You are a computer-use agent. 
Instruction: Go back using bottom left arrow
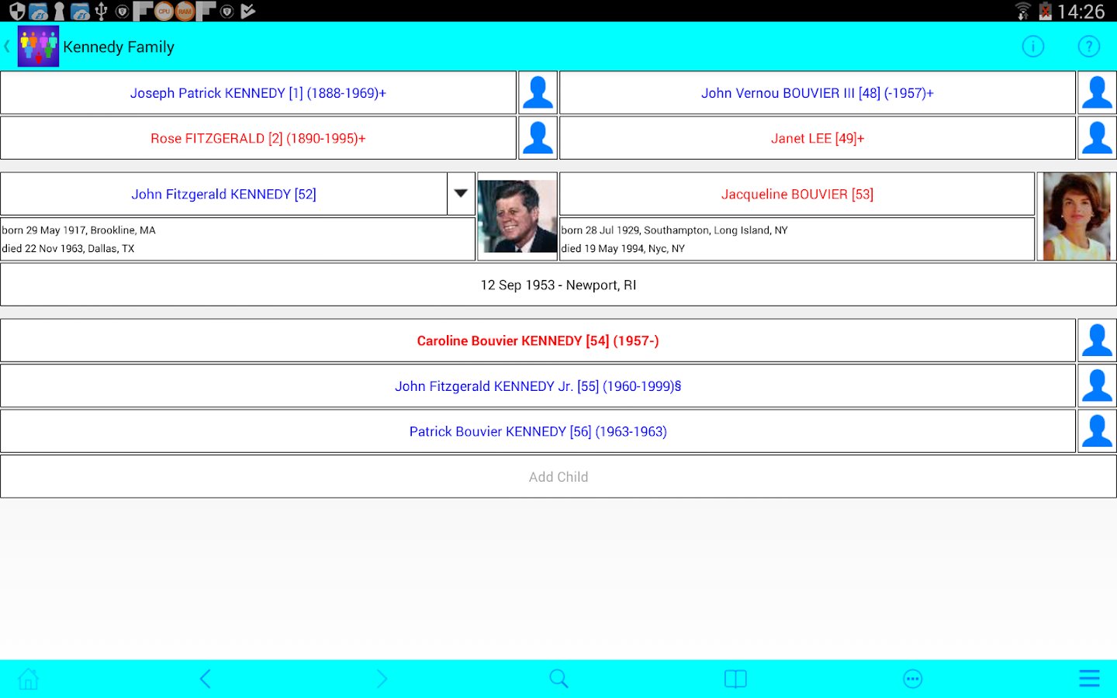(x=206, y=679)
